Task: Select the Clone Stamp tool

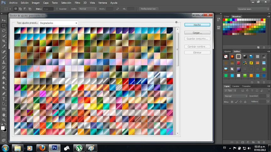Action: coord(4,62)
